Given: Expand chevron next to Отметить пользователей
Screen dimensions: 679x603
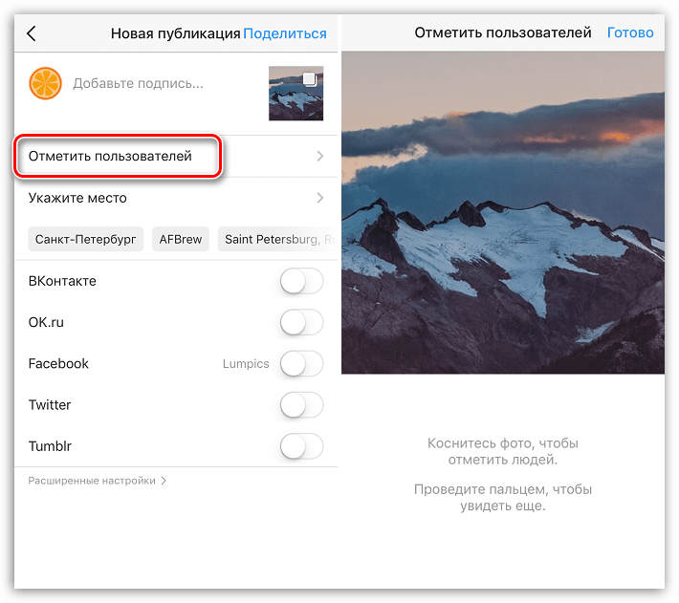Looking at the screenshot, I should (319, 156).
